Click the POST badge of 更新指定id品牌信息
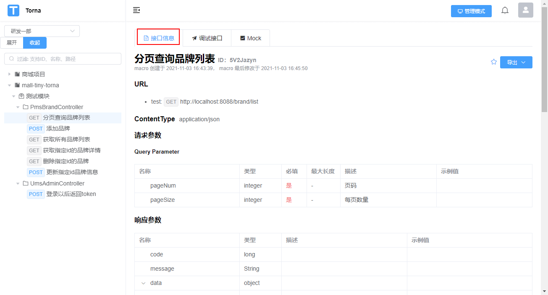This screenshot has width=548, height=295. (36, 172)
